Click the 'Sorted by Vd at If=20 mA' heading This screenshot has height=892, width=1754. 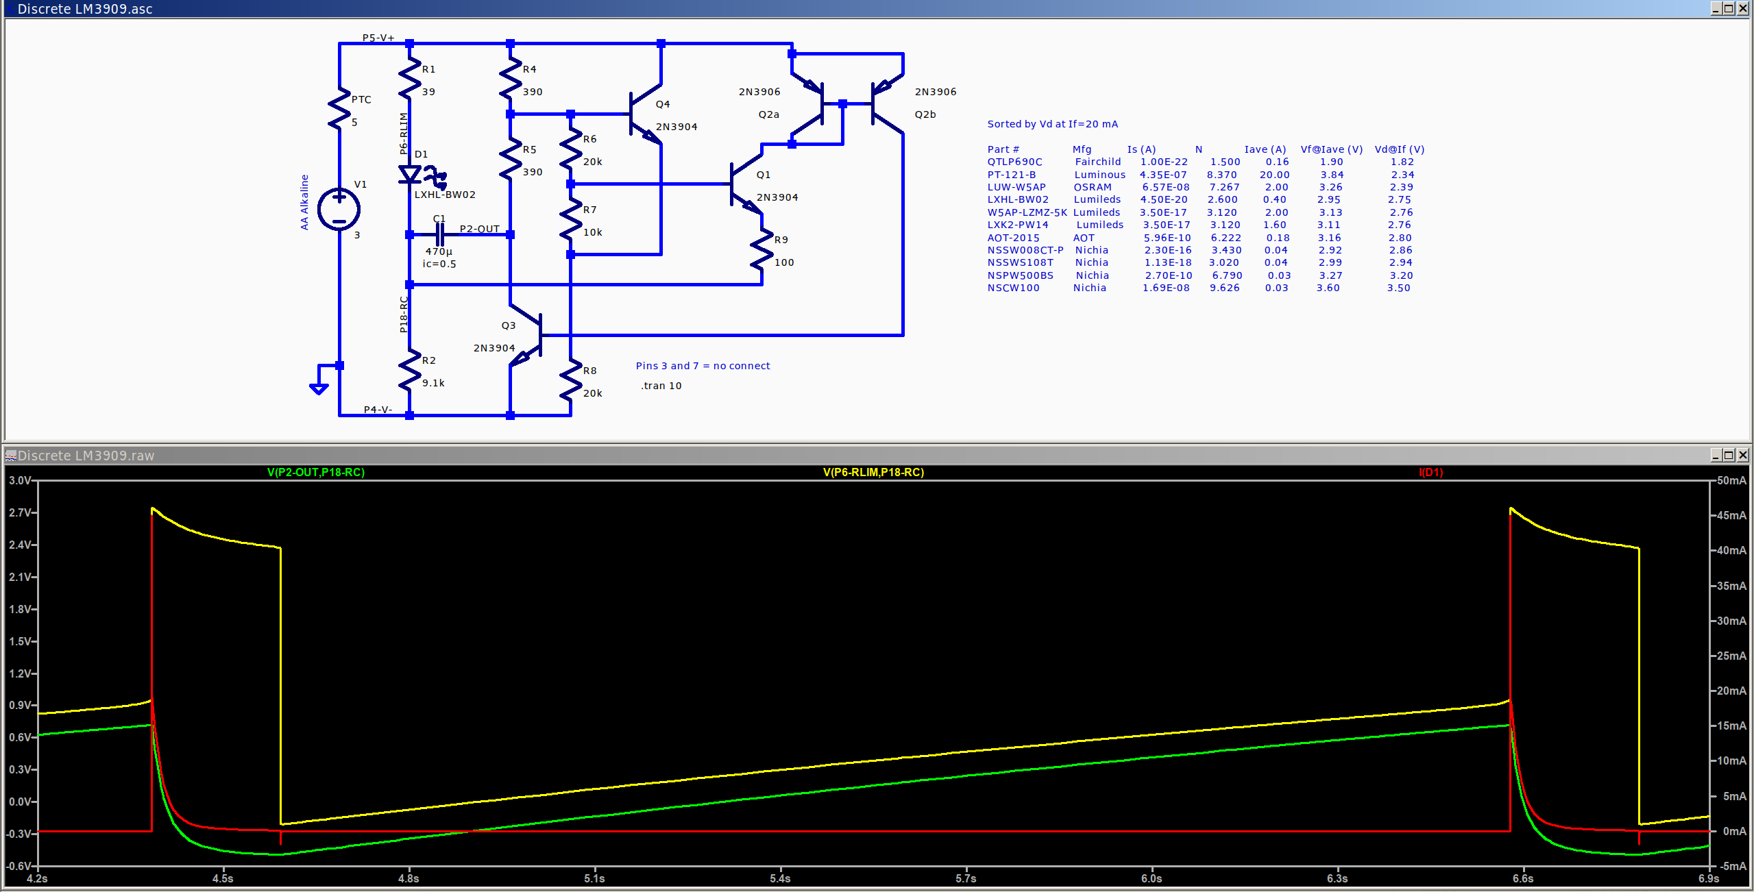click(1052, 124)
